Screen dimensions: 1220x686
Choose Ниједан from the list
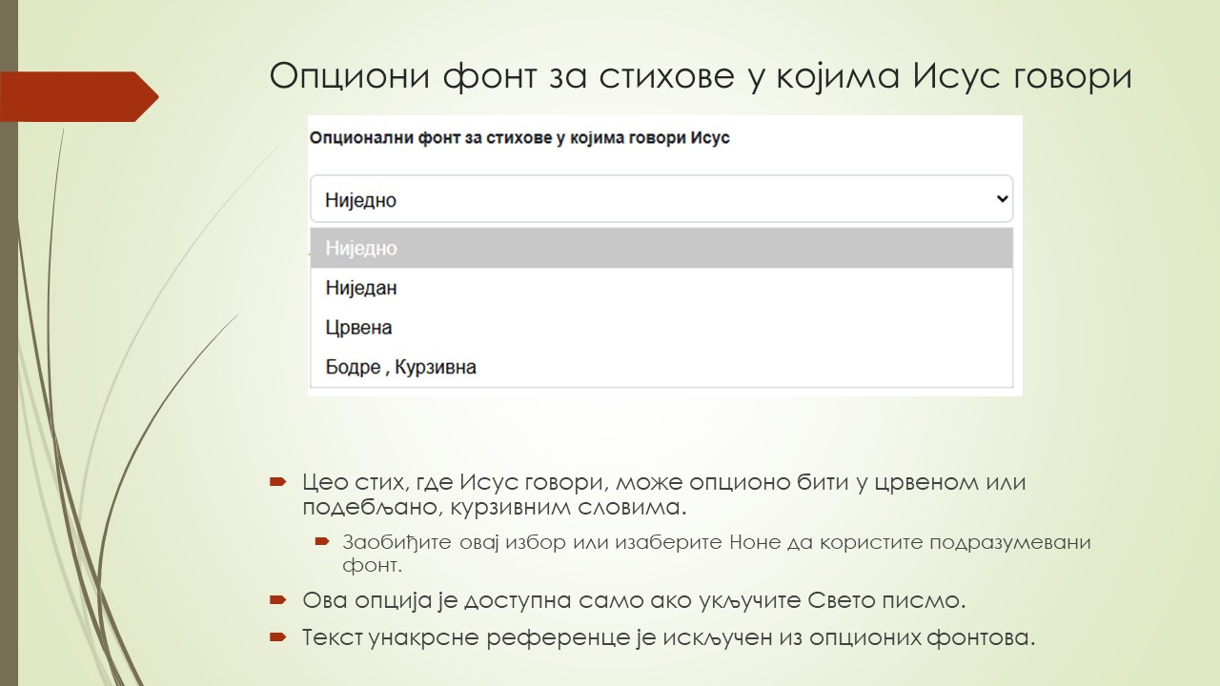pyautogui.click(x=661, y=288)
